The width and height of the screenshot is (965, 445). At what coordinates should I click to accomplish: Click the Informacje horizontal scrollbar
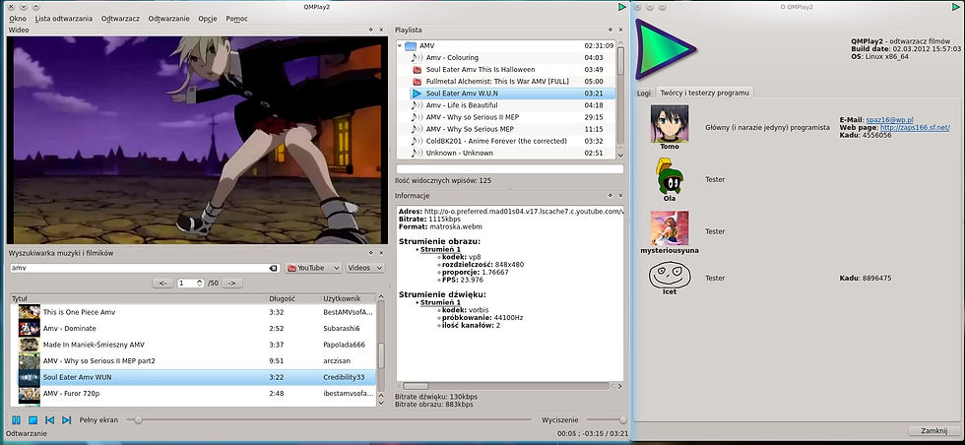pos(504,386)
